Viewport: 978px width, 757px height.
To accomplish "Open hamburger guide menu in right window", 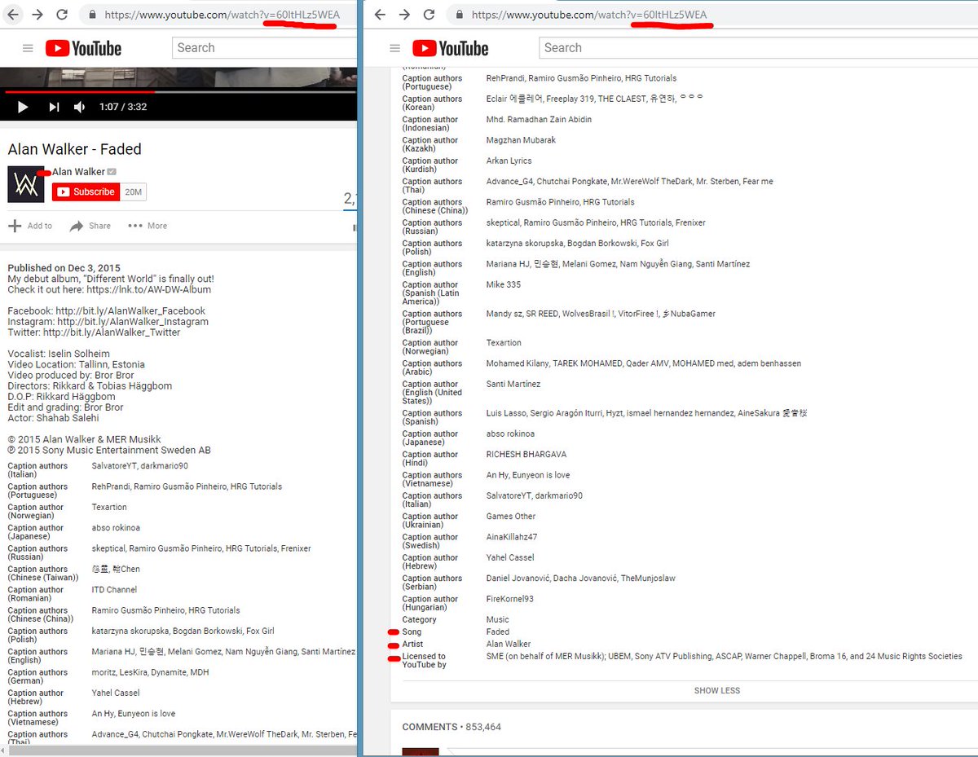I will point(395,48).
